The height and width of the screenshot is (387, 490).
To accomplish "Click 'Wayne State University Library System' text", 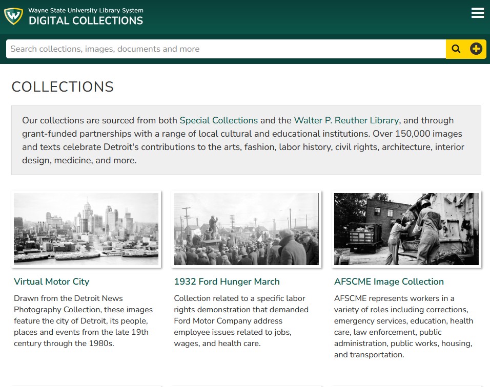I will [86, 10].
